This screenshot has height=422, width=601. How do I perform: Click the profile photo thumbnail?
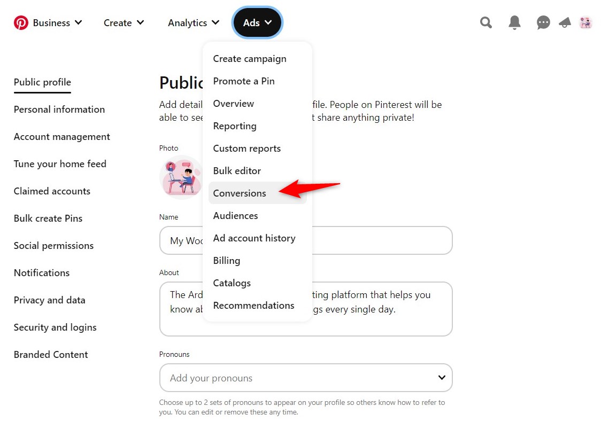point(181,177)
